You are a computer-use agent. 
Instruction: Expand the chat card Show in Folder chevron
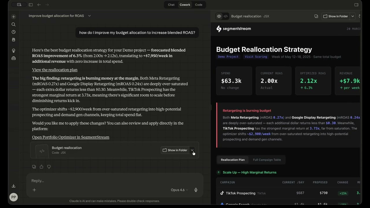coord(192,150)
